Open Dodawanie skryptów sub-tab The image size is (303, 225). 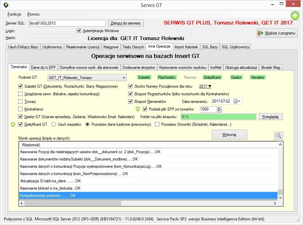click(139, 67)
